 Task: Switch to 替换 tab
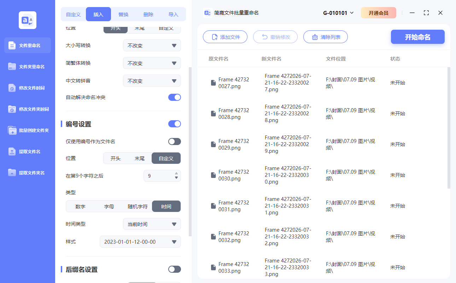[123, 15]
